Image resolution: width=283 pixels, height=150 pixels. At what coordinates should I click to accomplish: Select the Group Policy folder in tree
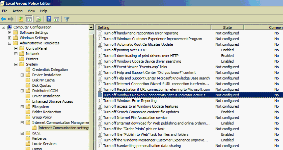pos(42,117)
